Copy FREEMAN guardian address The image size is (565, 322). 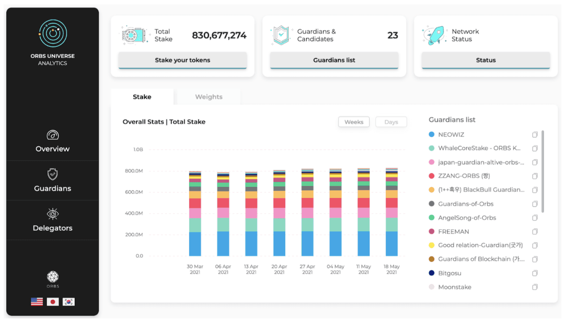point(535,231)
